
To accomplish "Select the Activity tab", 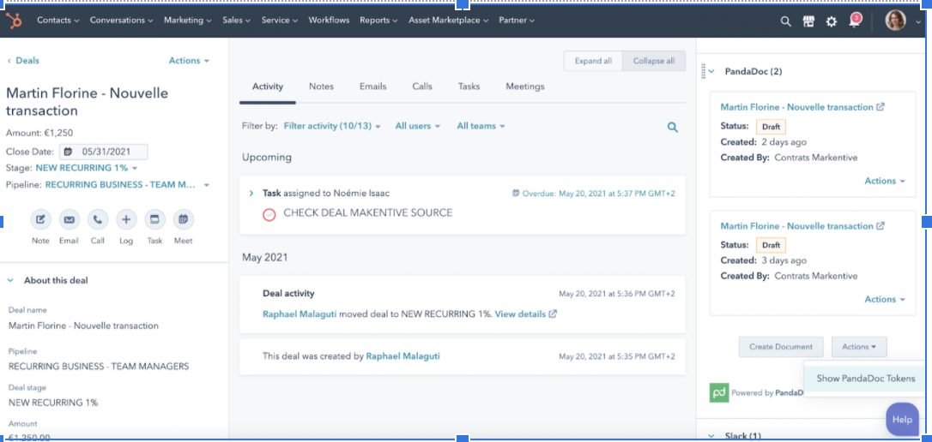I will click(268, 87).
